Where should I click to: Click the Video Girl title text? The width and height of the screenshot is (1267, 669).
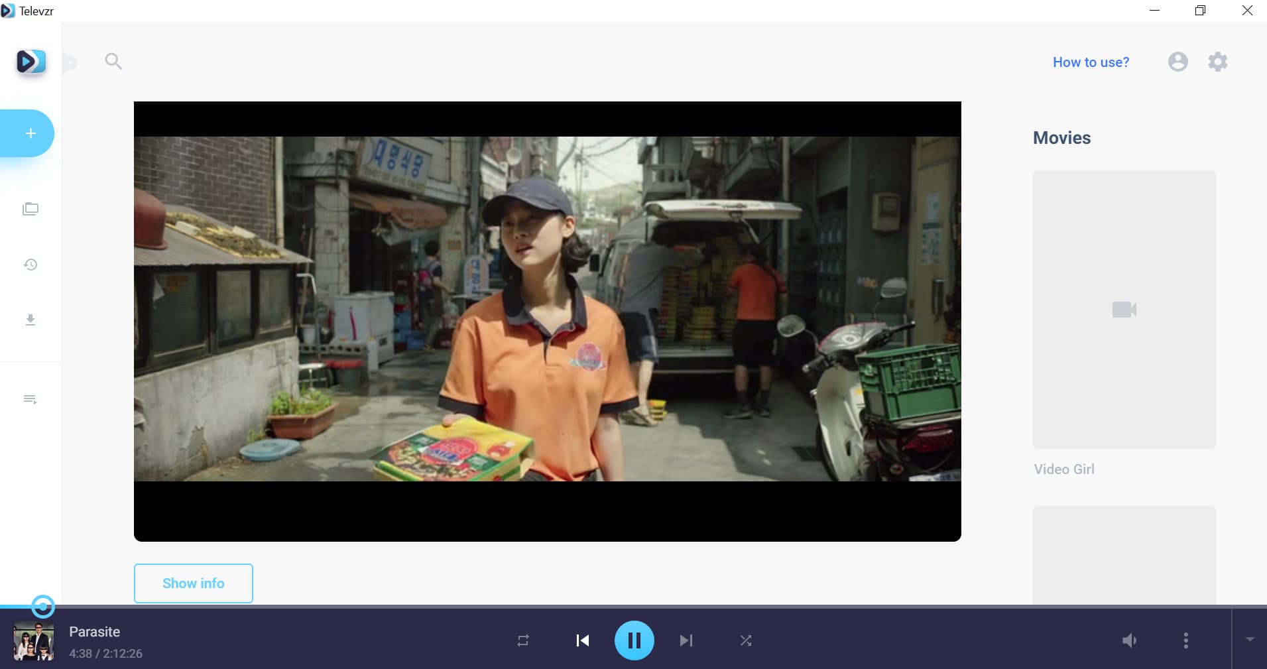pyautogui.click(x=1064, y=469)
